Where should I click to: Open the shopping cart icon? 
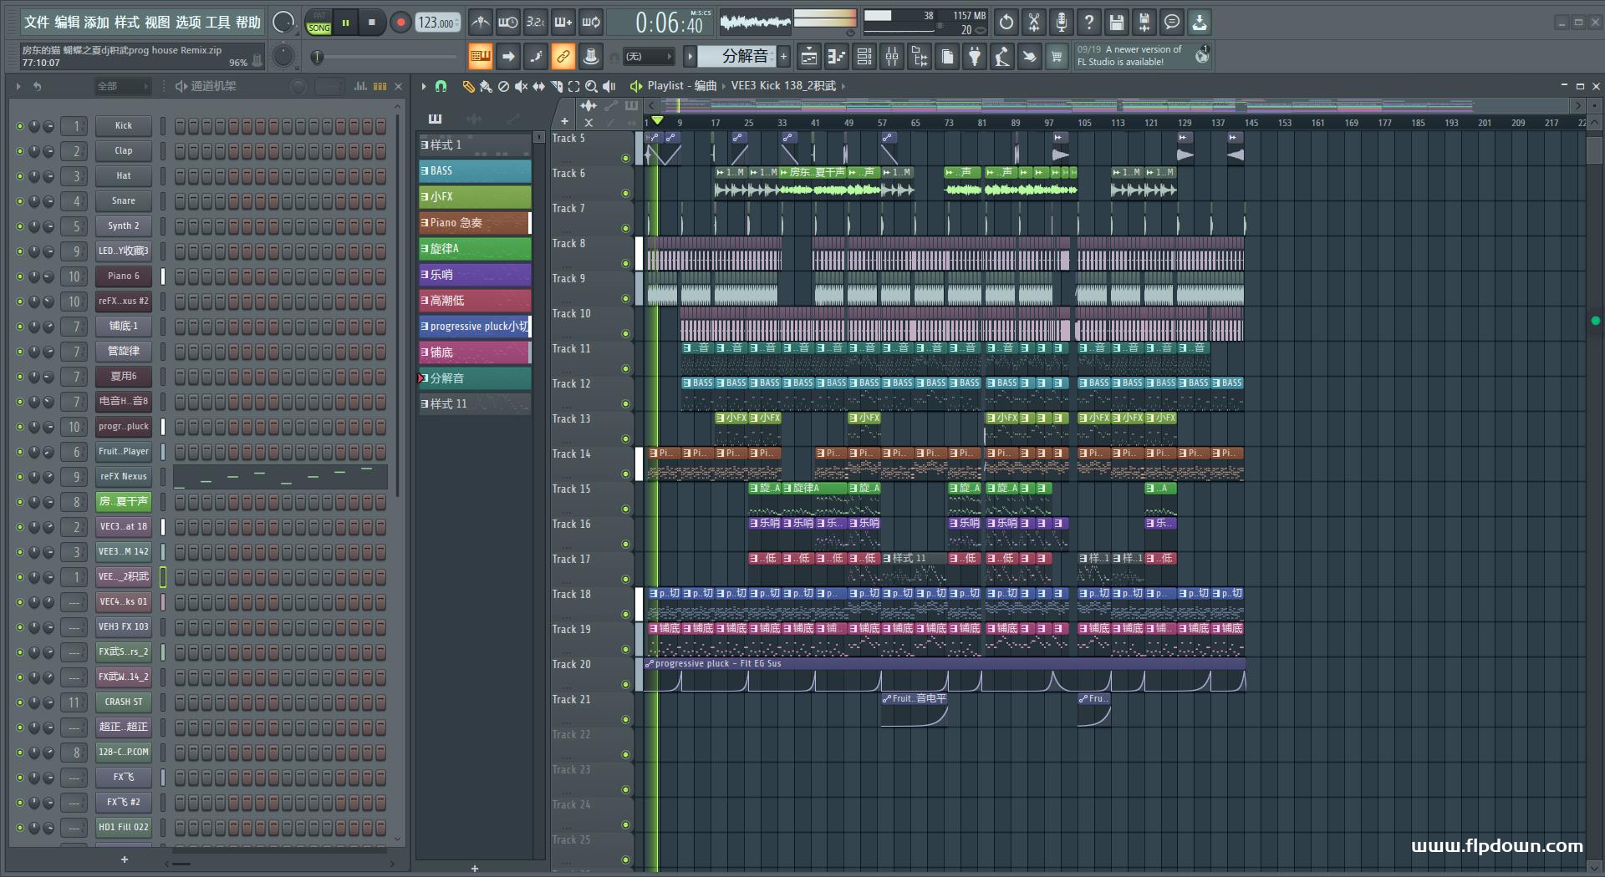coord(1057,57)
